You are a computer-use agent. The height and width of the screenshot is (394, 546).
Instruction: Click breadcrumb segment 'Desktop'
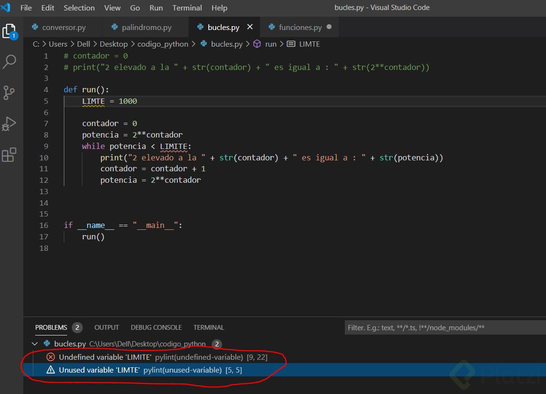114,44
